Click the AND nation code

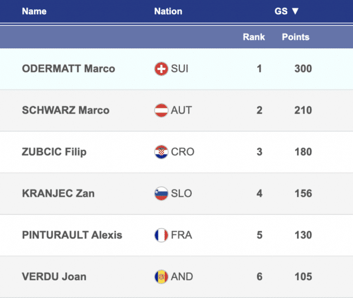(182, 276)
